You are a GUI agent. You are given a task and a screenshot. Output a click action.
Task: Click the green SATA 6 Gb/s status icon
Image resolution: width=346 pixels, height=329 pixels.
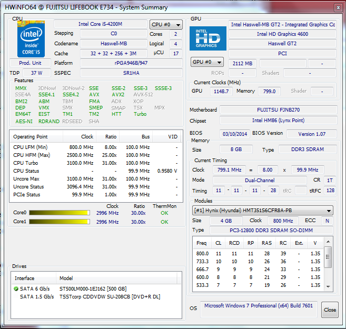[x=16, y=288]
